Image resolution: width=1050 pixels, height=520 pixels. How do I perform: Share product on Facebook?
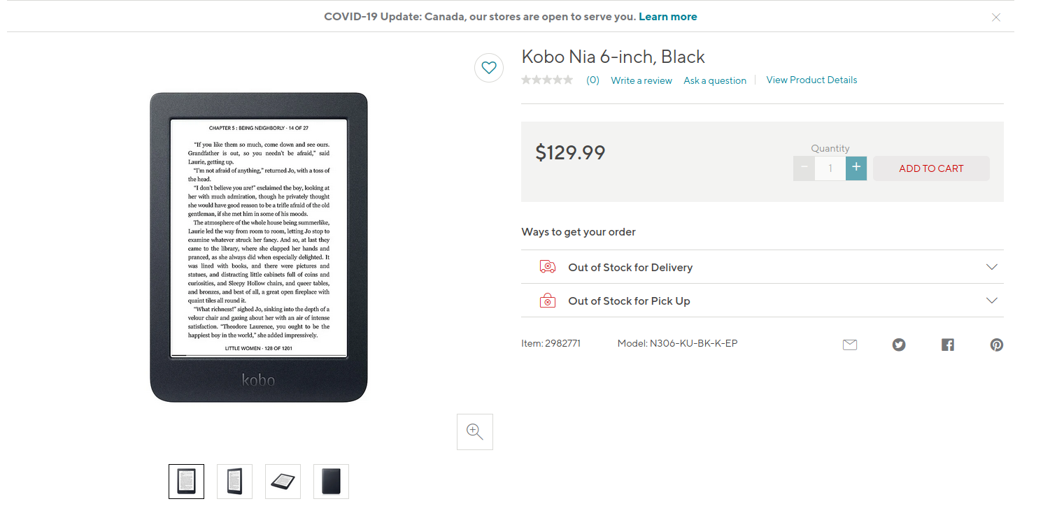(948, 345)
